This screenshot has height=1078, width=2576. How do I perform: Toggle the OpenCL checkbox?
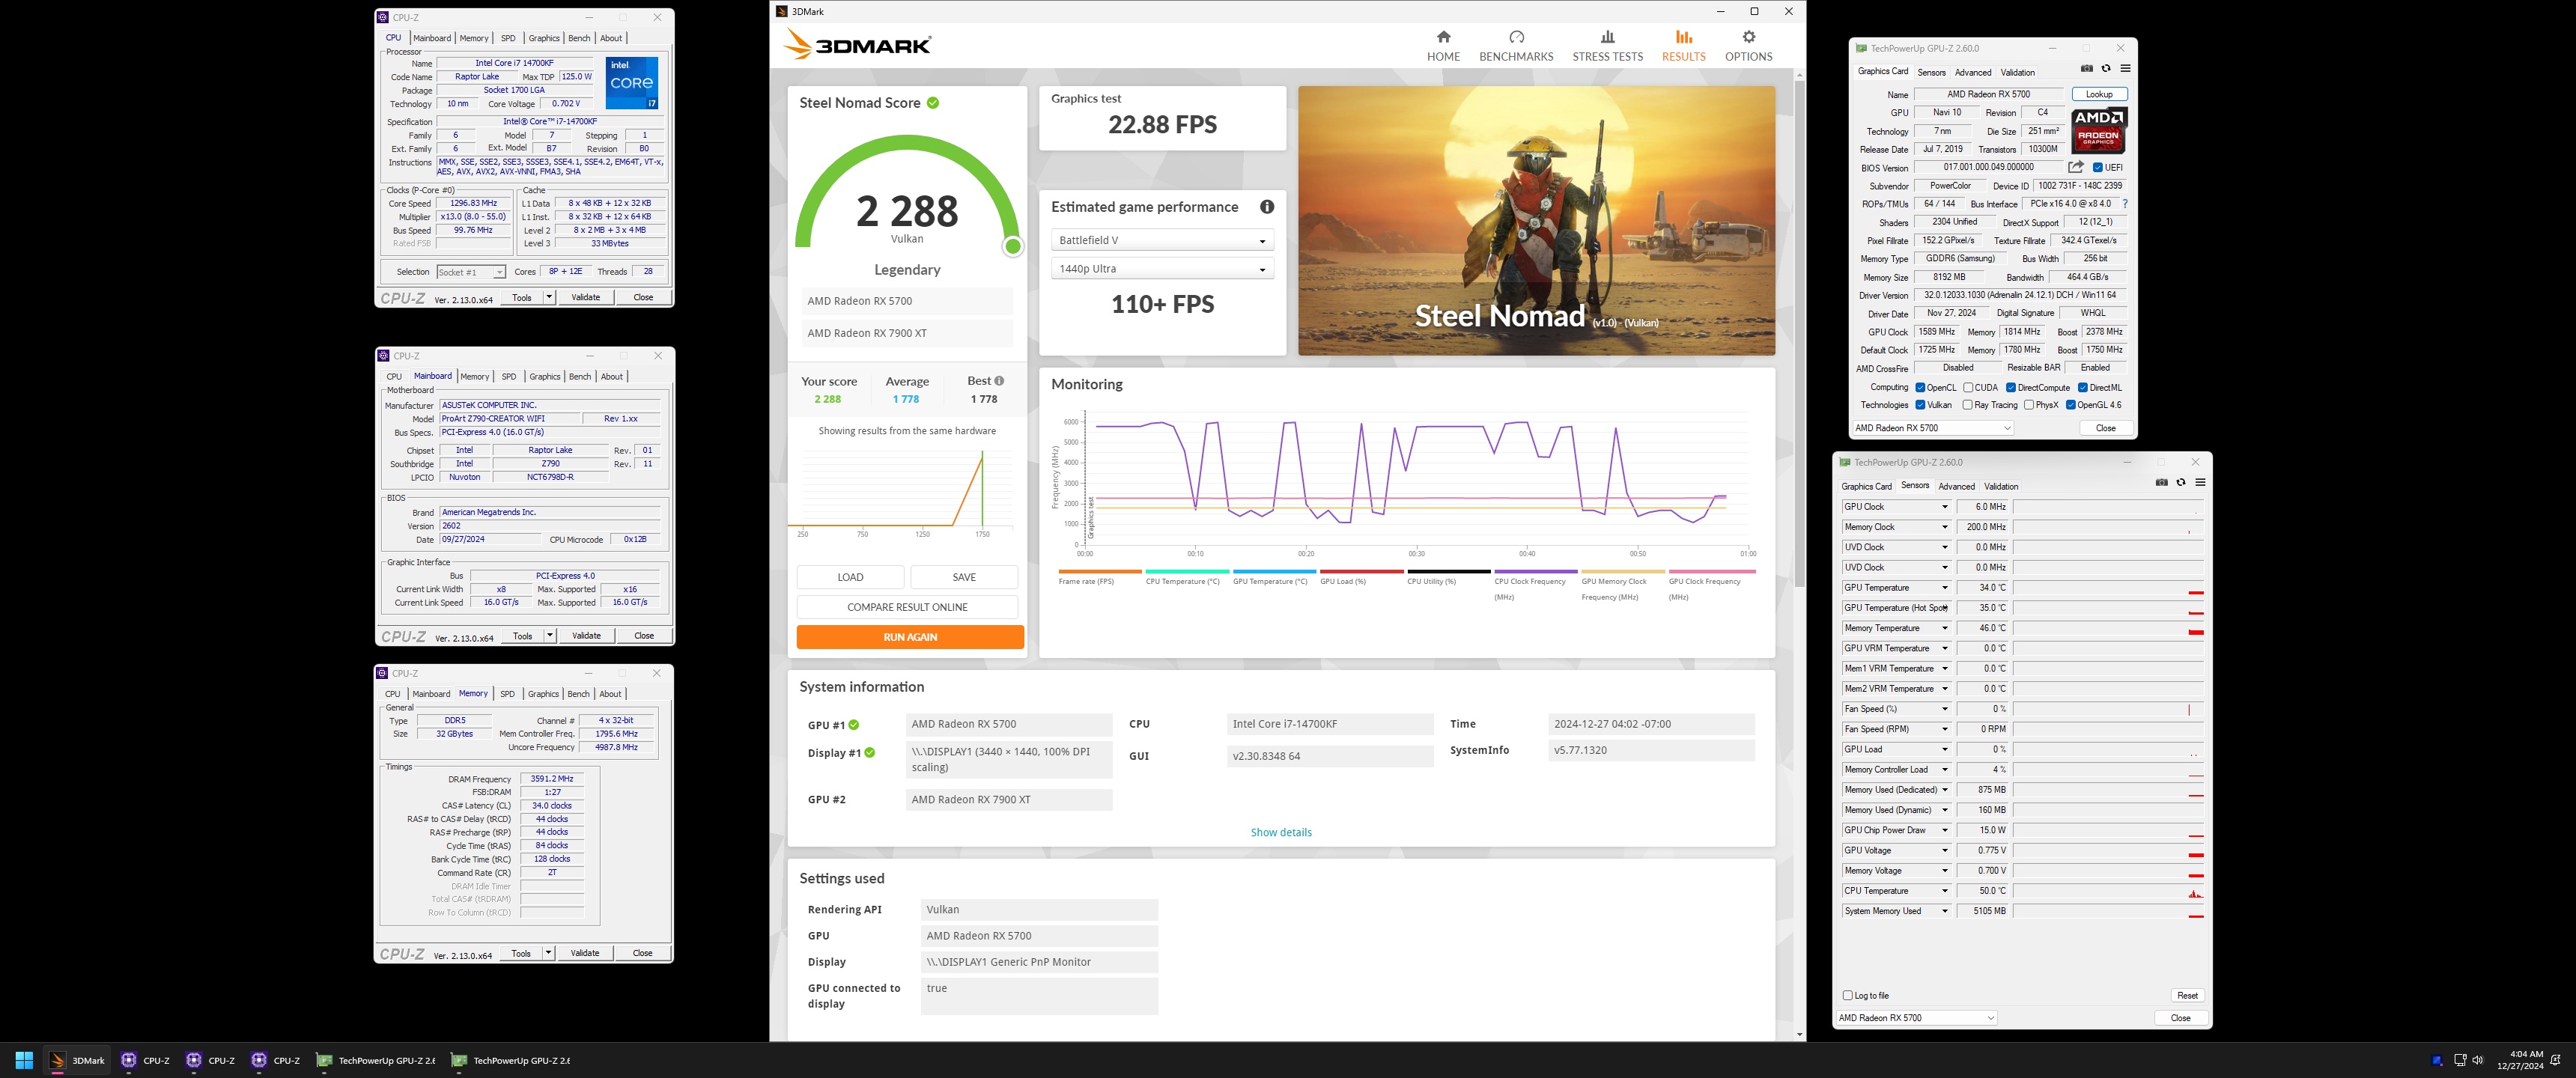(1920, 388)
